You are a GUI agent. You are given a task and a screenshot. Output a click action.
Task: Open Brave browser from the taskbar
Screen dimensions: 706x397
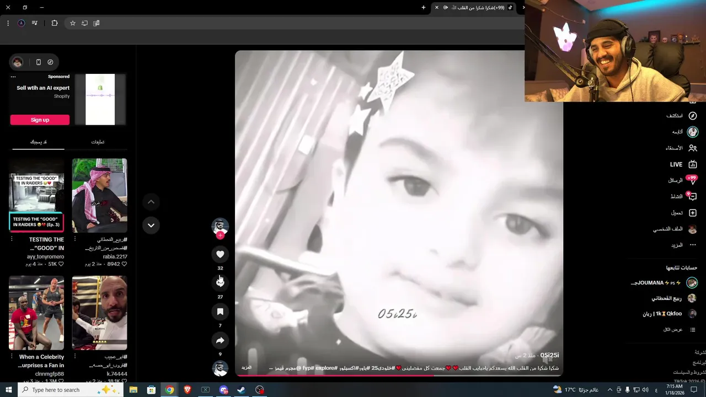[x=188, y=390]
